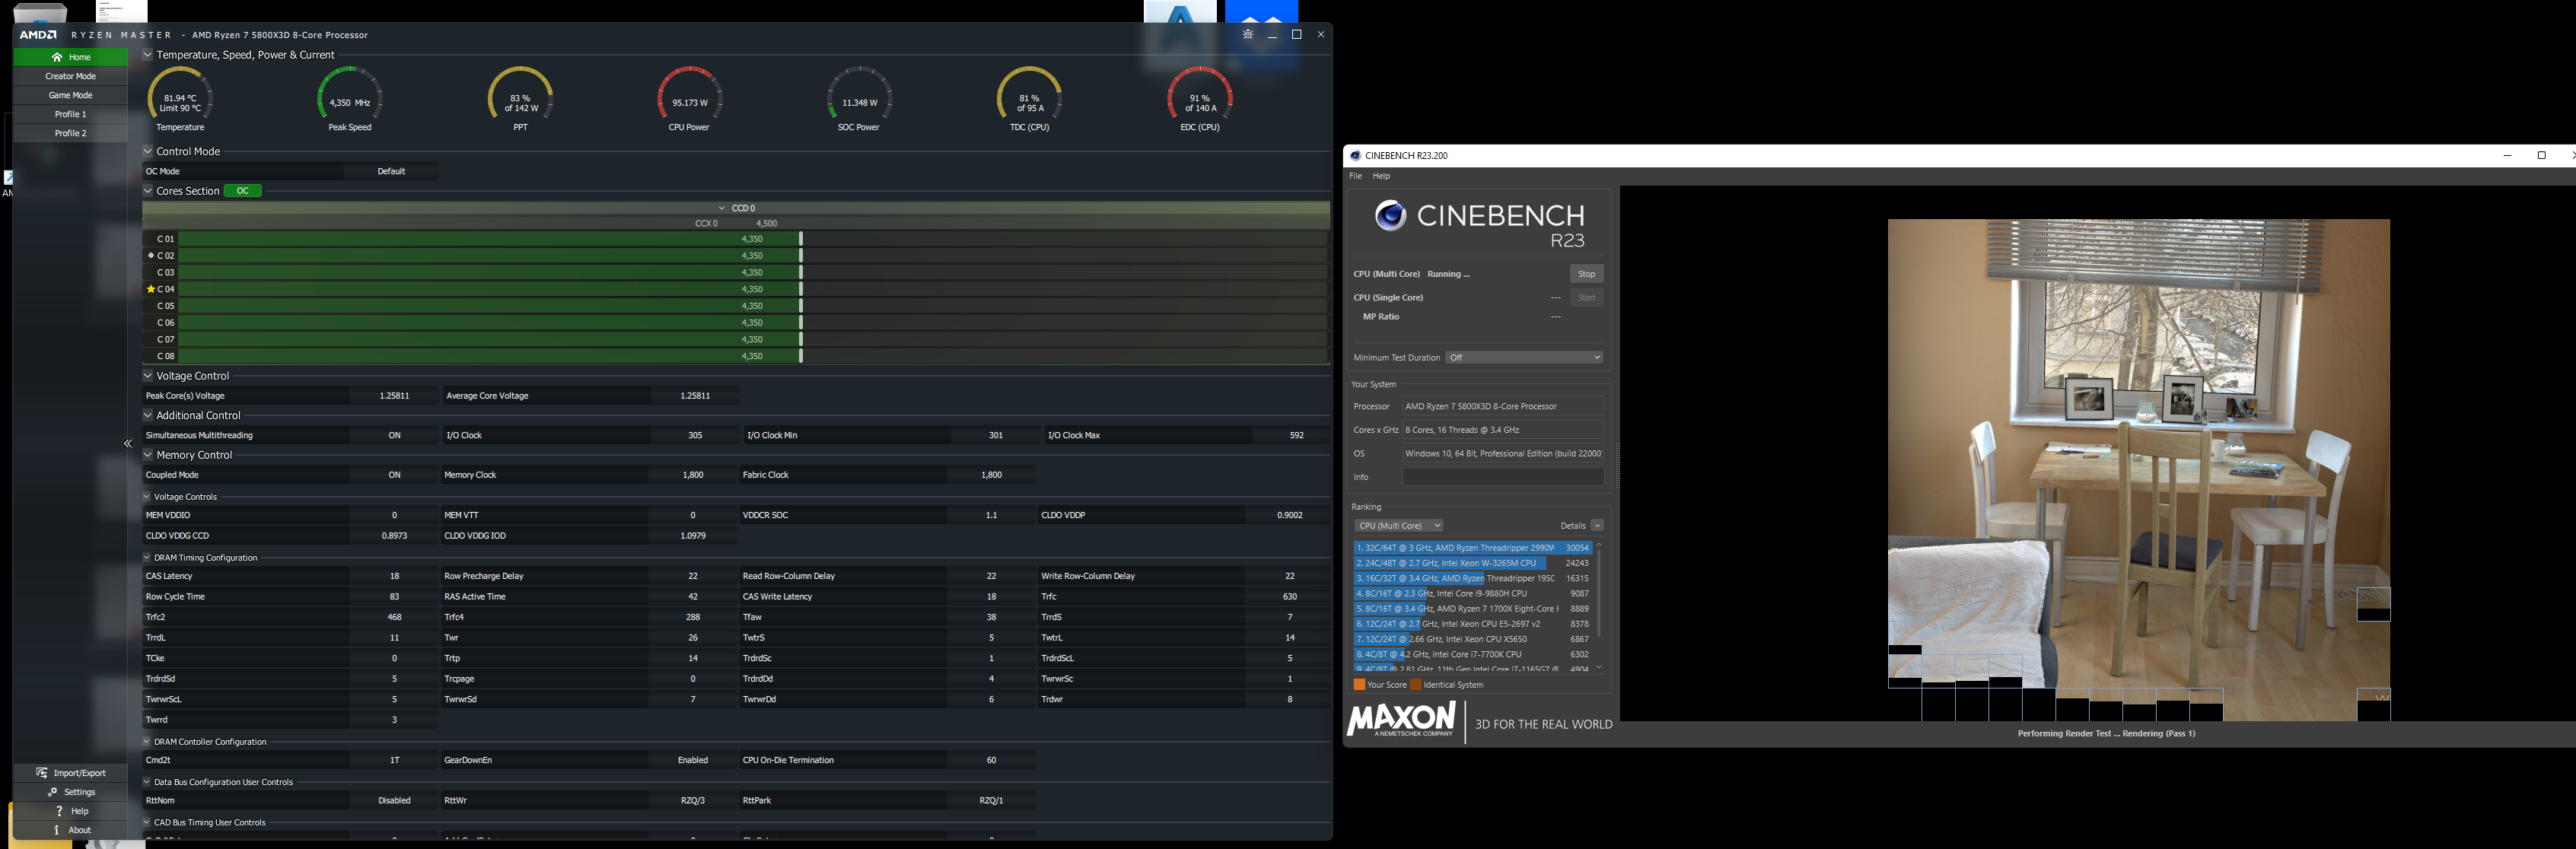Open CPU (Multi Core) ranking dropdown

coord(1398,526)
